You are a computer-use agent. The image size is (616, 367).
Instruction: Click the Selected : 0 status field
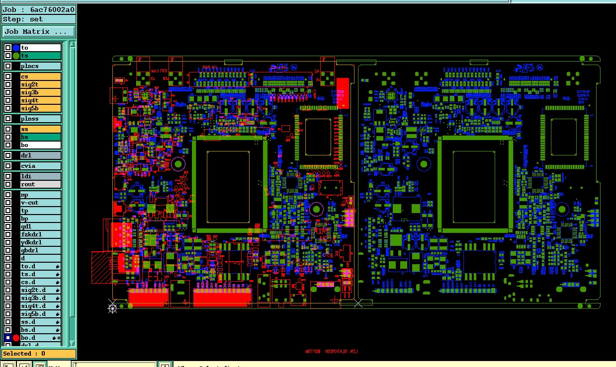[38, 354]
